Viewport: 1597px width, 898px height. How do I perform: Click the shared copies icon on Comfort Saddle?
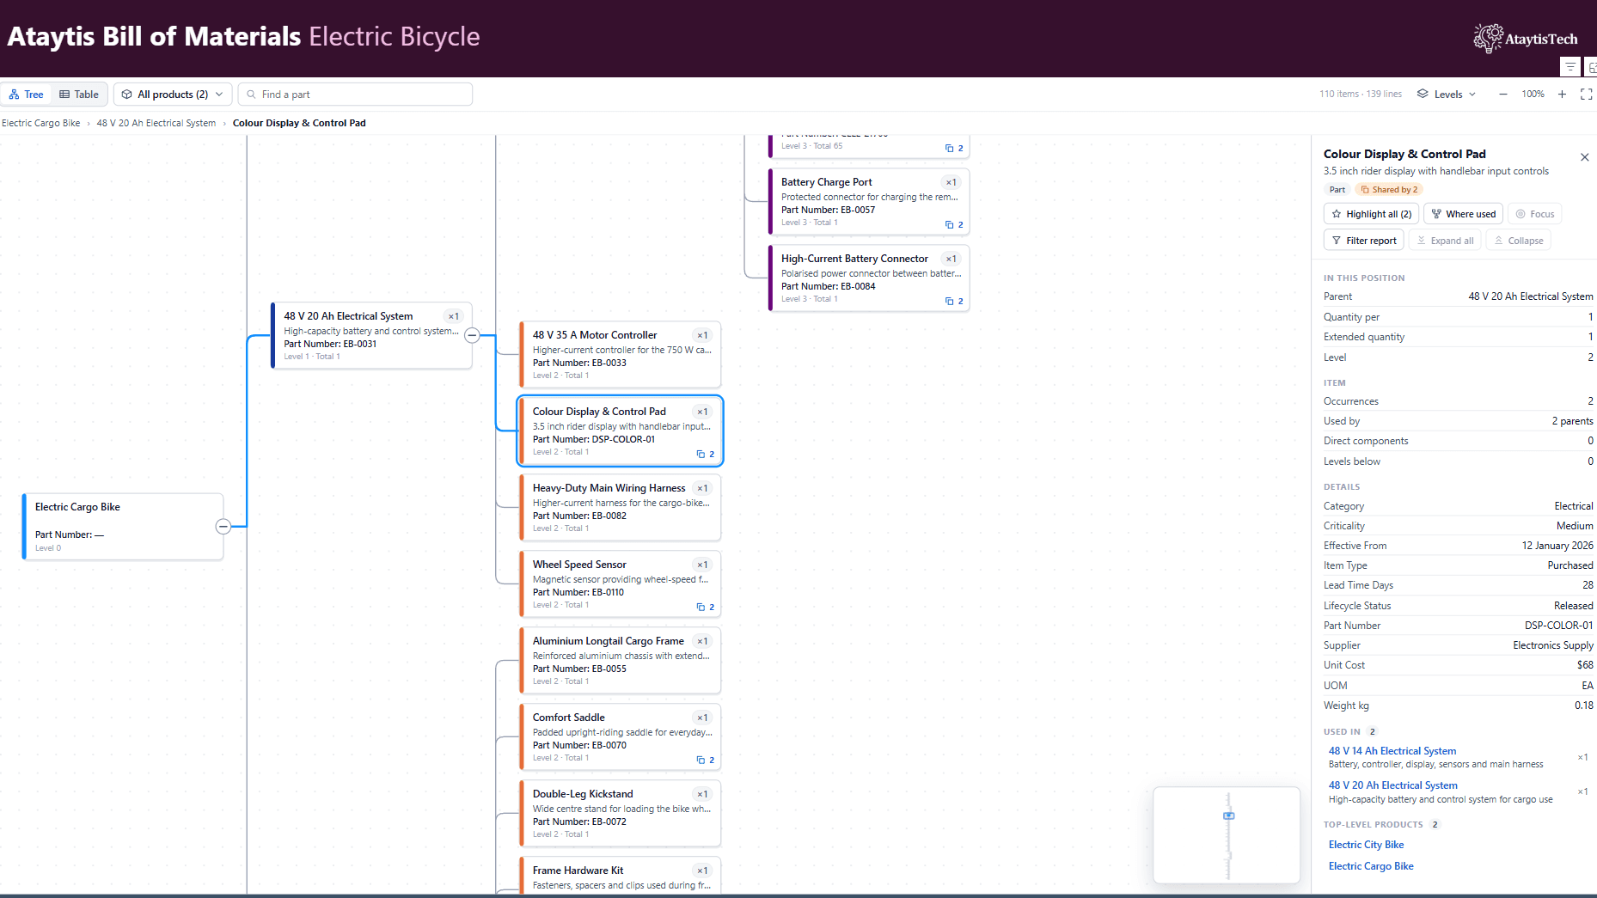705,760
